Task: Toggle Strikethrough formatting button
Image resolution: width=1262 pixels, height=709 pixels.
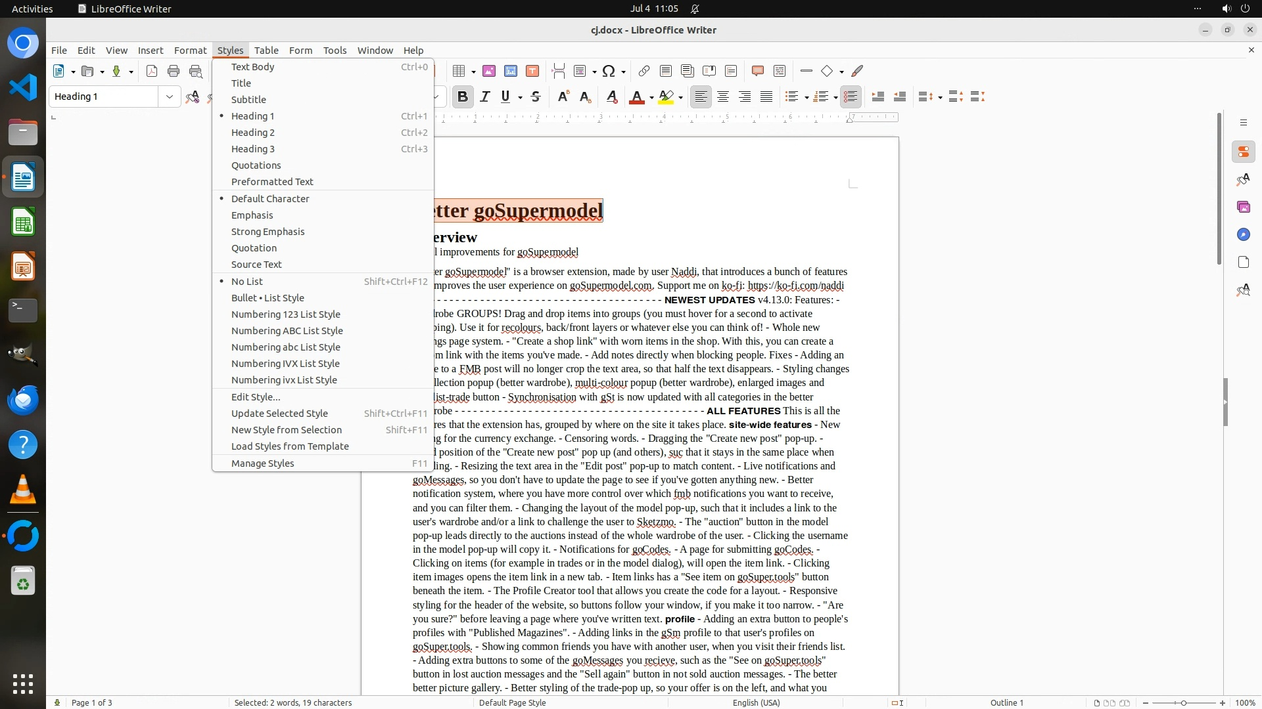Action: (536, 97)
